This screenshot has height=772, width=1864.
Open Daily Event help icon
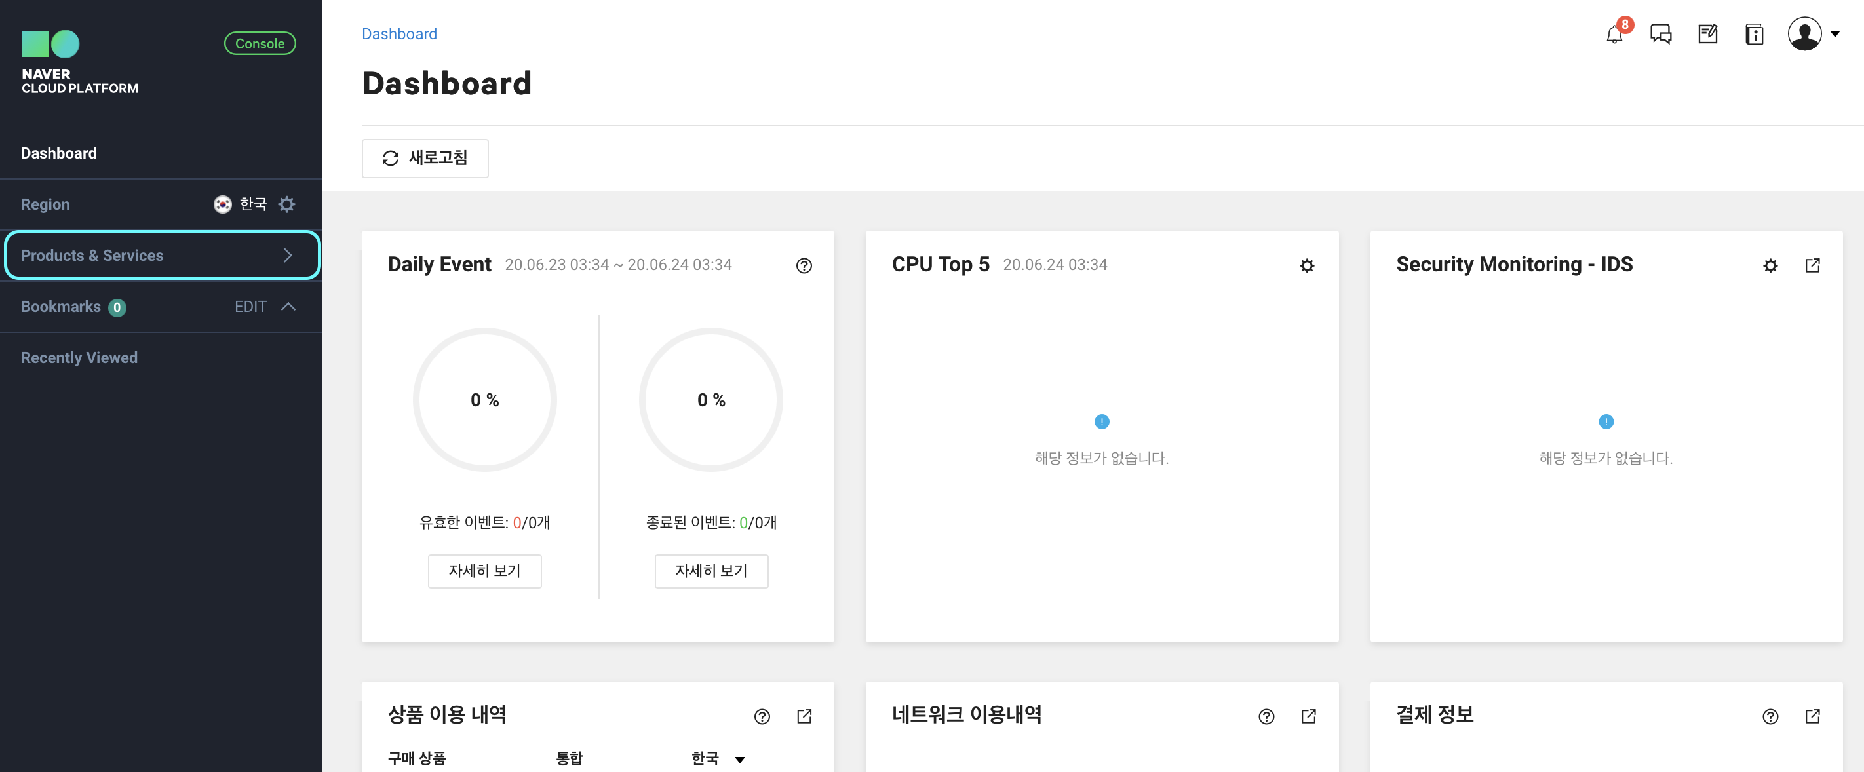[x=803, y=265]
